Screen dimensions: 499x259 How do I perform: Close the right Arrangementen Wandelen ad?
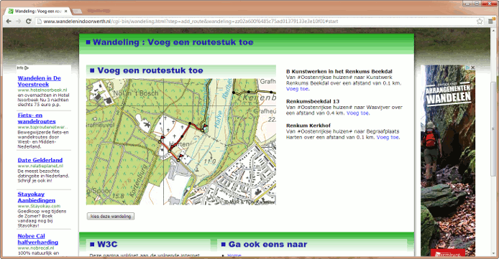pos(473,67)
